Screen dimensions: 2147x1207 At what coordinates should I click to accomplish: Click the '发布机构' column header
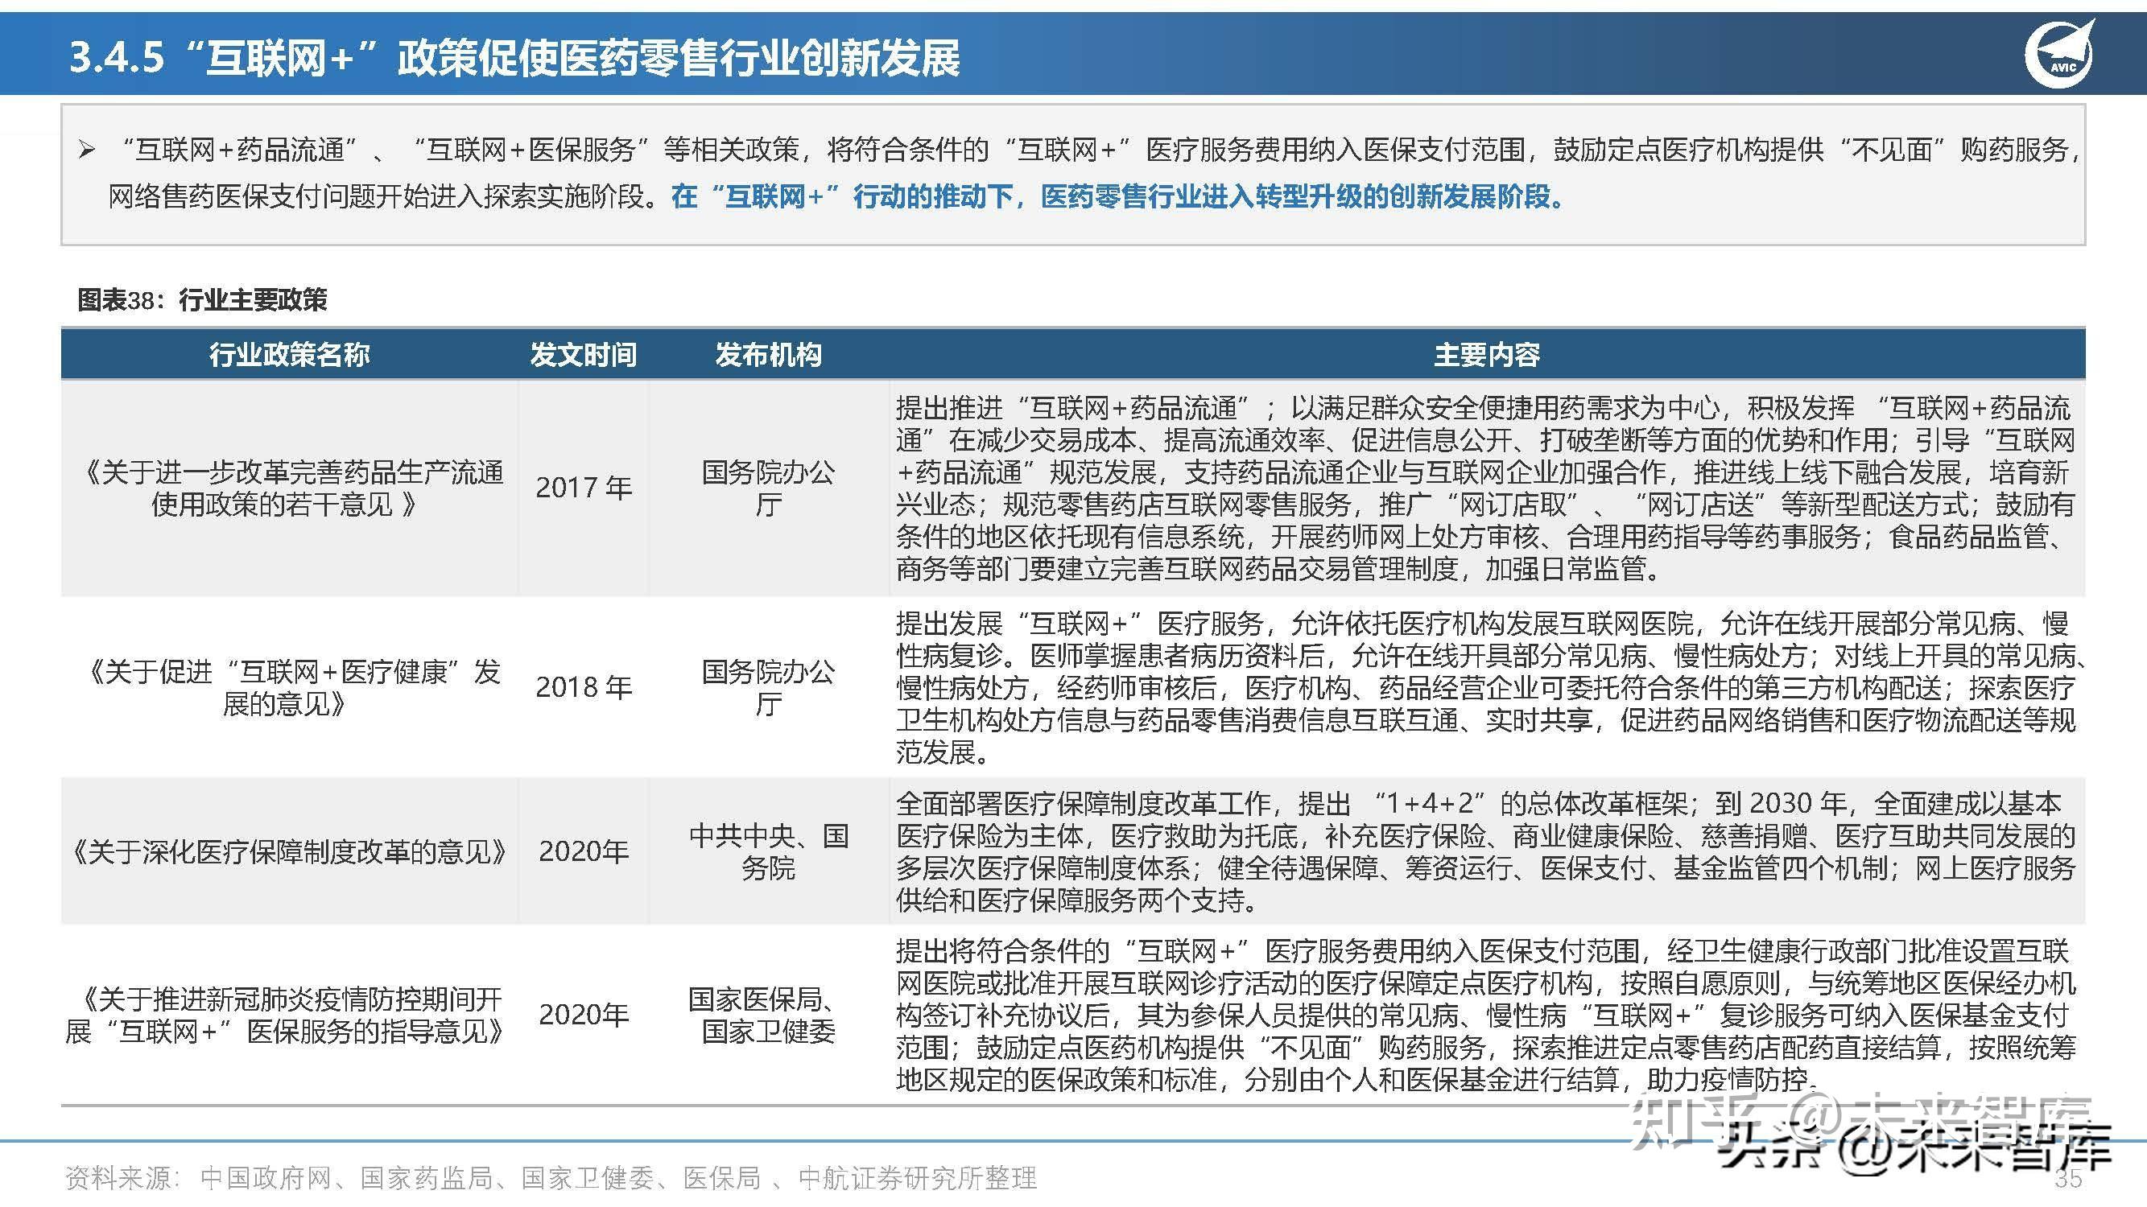(769, 355)
